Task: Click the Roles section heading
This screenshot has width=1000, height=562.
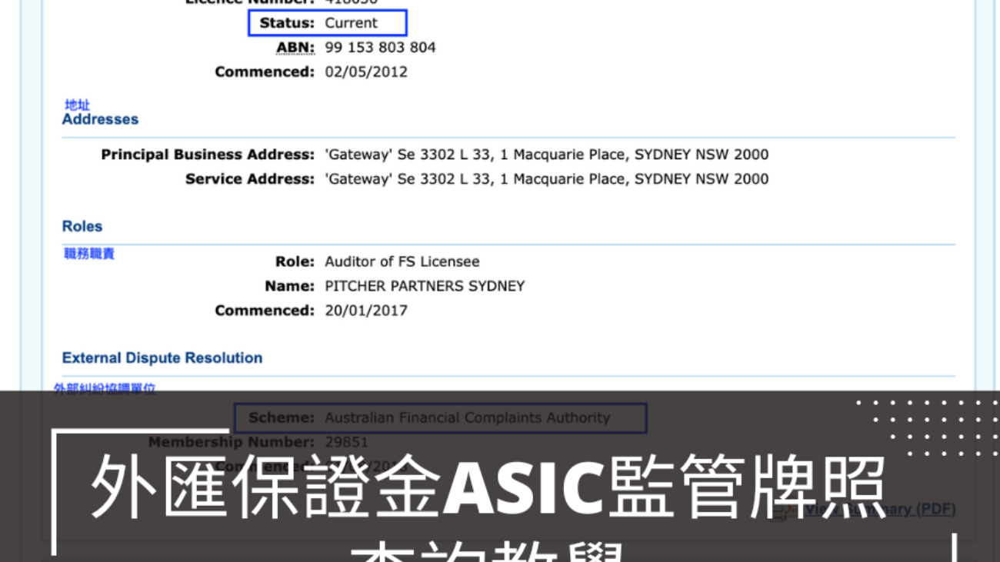Action: [82, 226]
